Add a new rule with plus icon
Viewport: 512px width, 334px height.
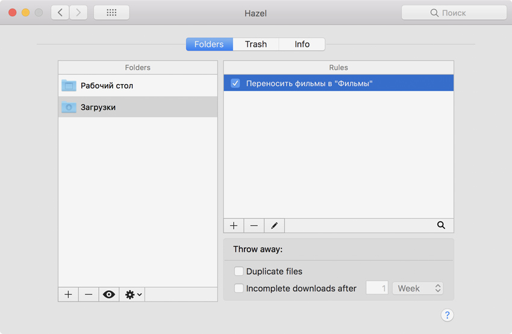pos(234,226)
